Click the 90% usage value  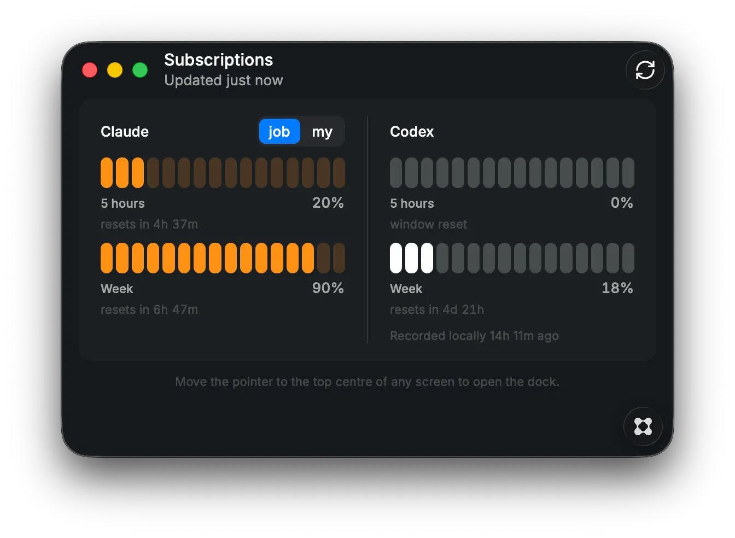pyautogui.click(x=328, y=288)
